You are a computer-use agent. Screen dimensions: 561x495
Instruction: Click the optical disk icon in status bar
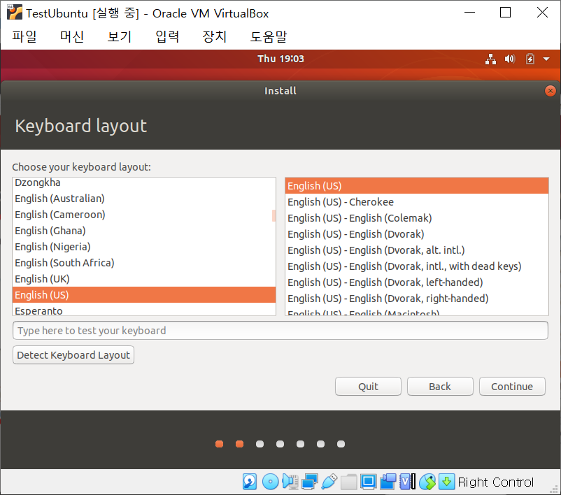pyautogui.click(x=270, y=482)
